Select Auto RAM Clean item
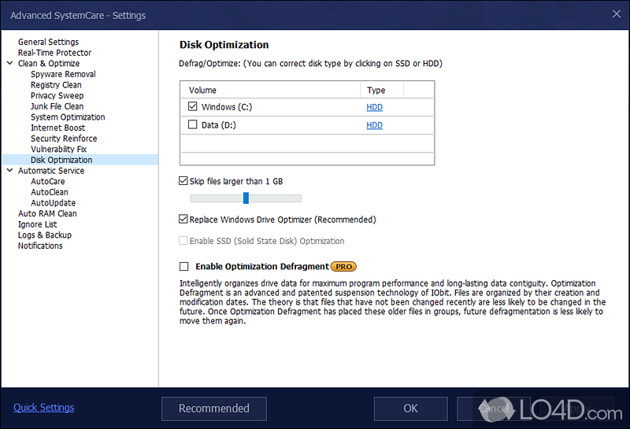The image size is (630, 429). coord(47,213)
